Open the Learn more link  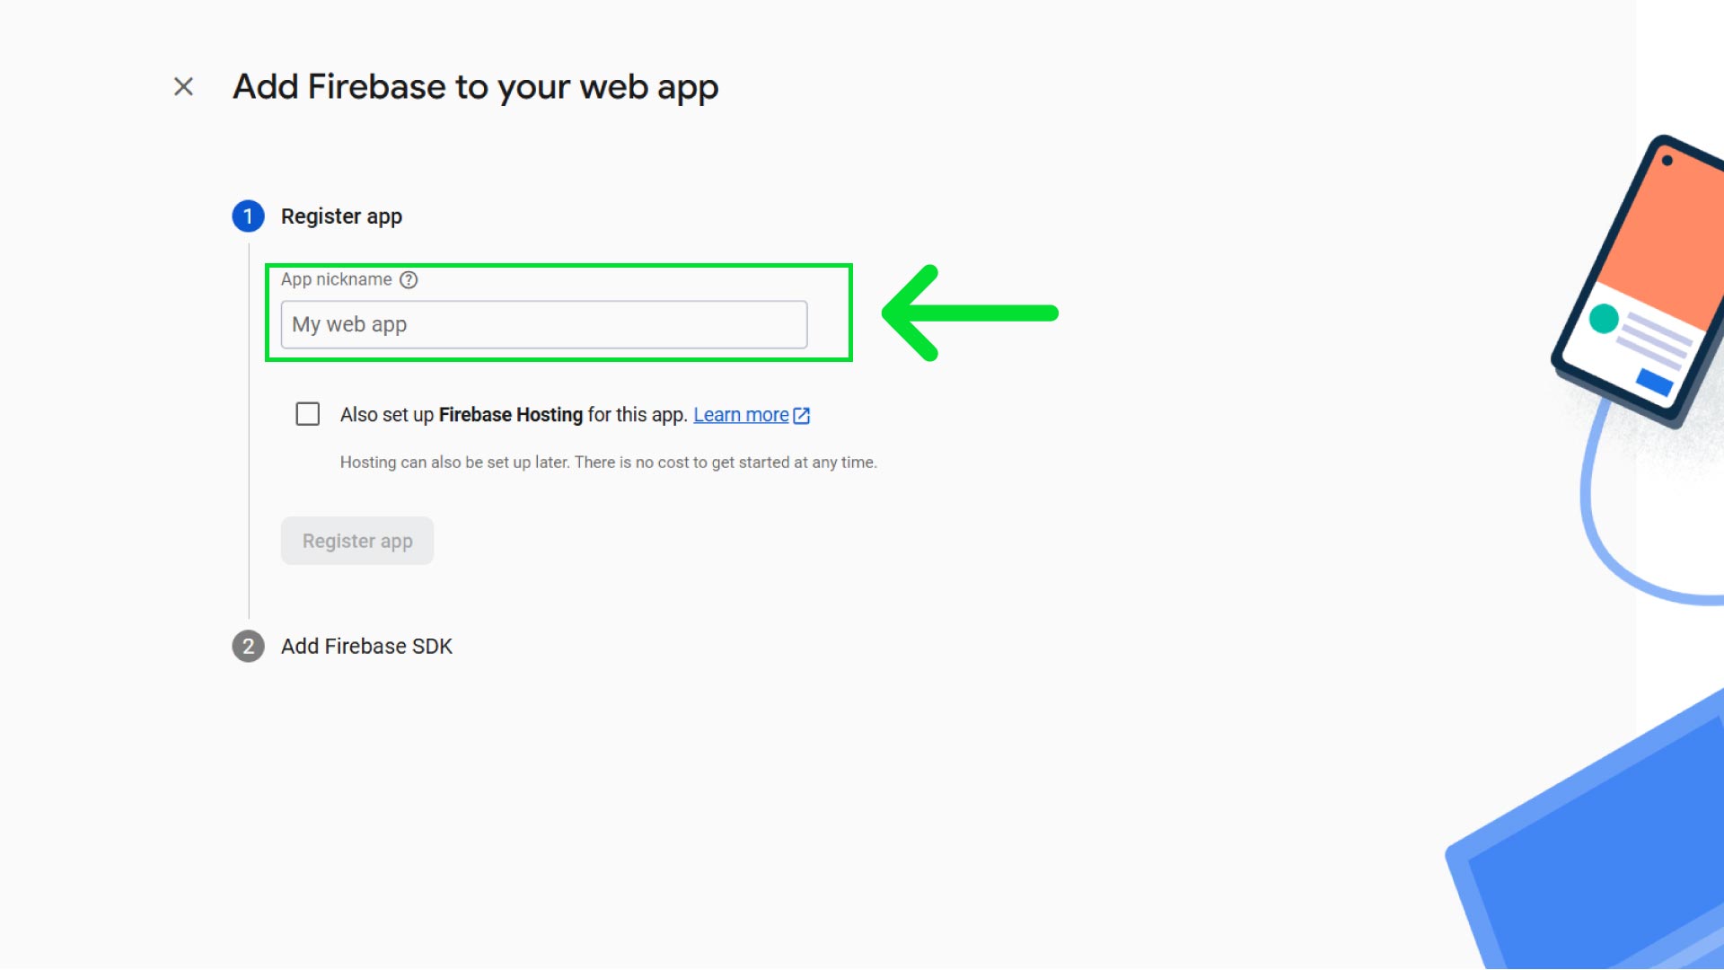coord(741,414)
